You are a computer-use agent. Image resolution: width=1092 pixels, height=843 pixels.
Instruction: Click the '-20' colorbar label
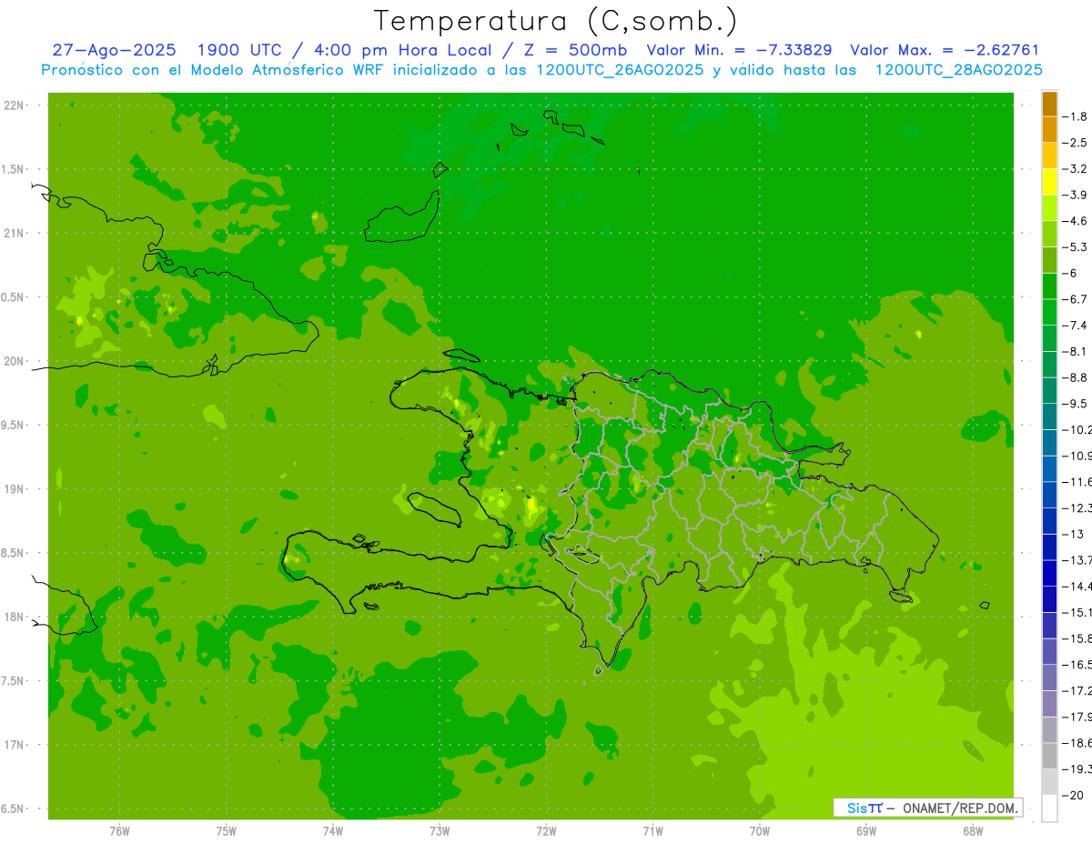(x=1074, y=795)
